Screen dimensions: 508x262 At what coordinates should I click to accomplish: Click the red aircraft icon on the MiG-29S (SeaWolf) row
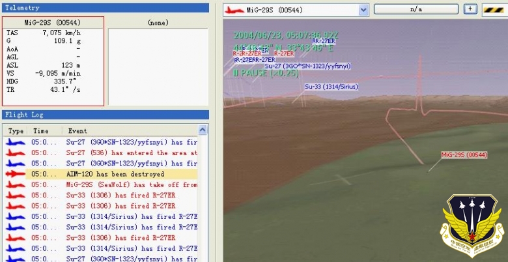point(15,185)
